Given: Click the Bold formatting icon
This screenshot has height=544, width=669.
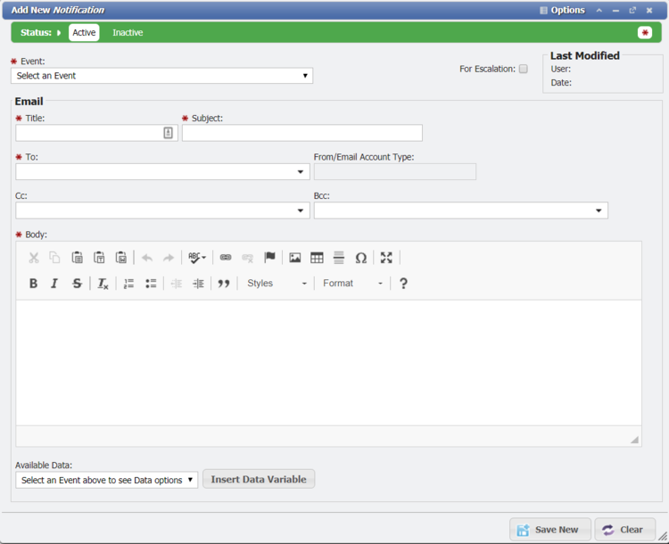Looking at the screenshot, I should click(33, 284).
